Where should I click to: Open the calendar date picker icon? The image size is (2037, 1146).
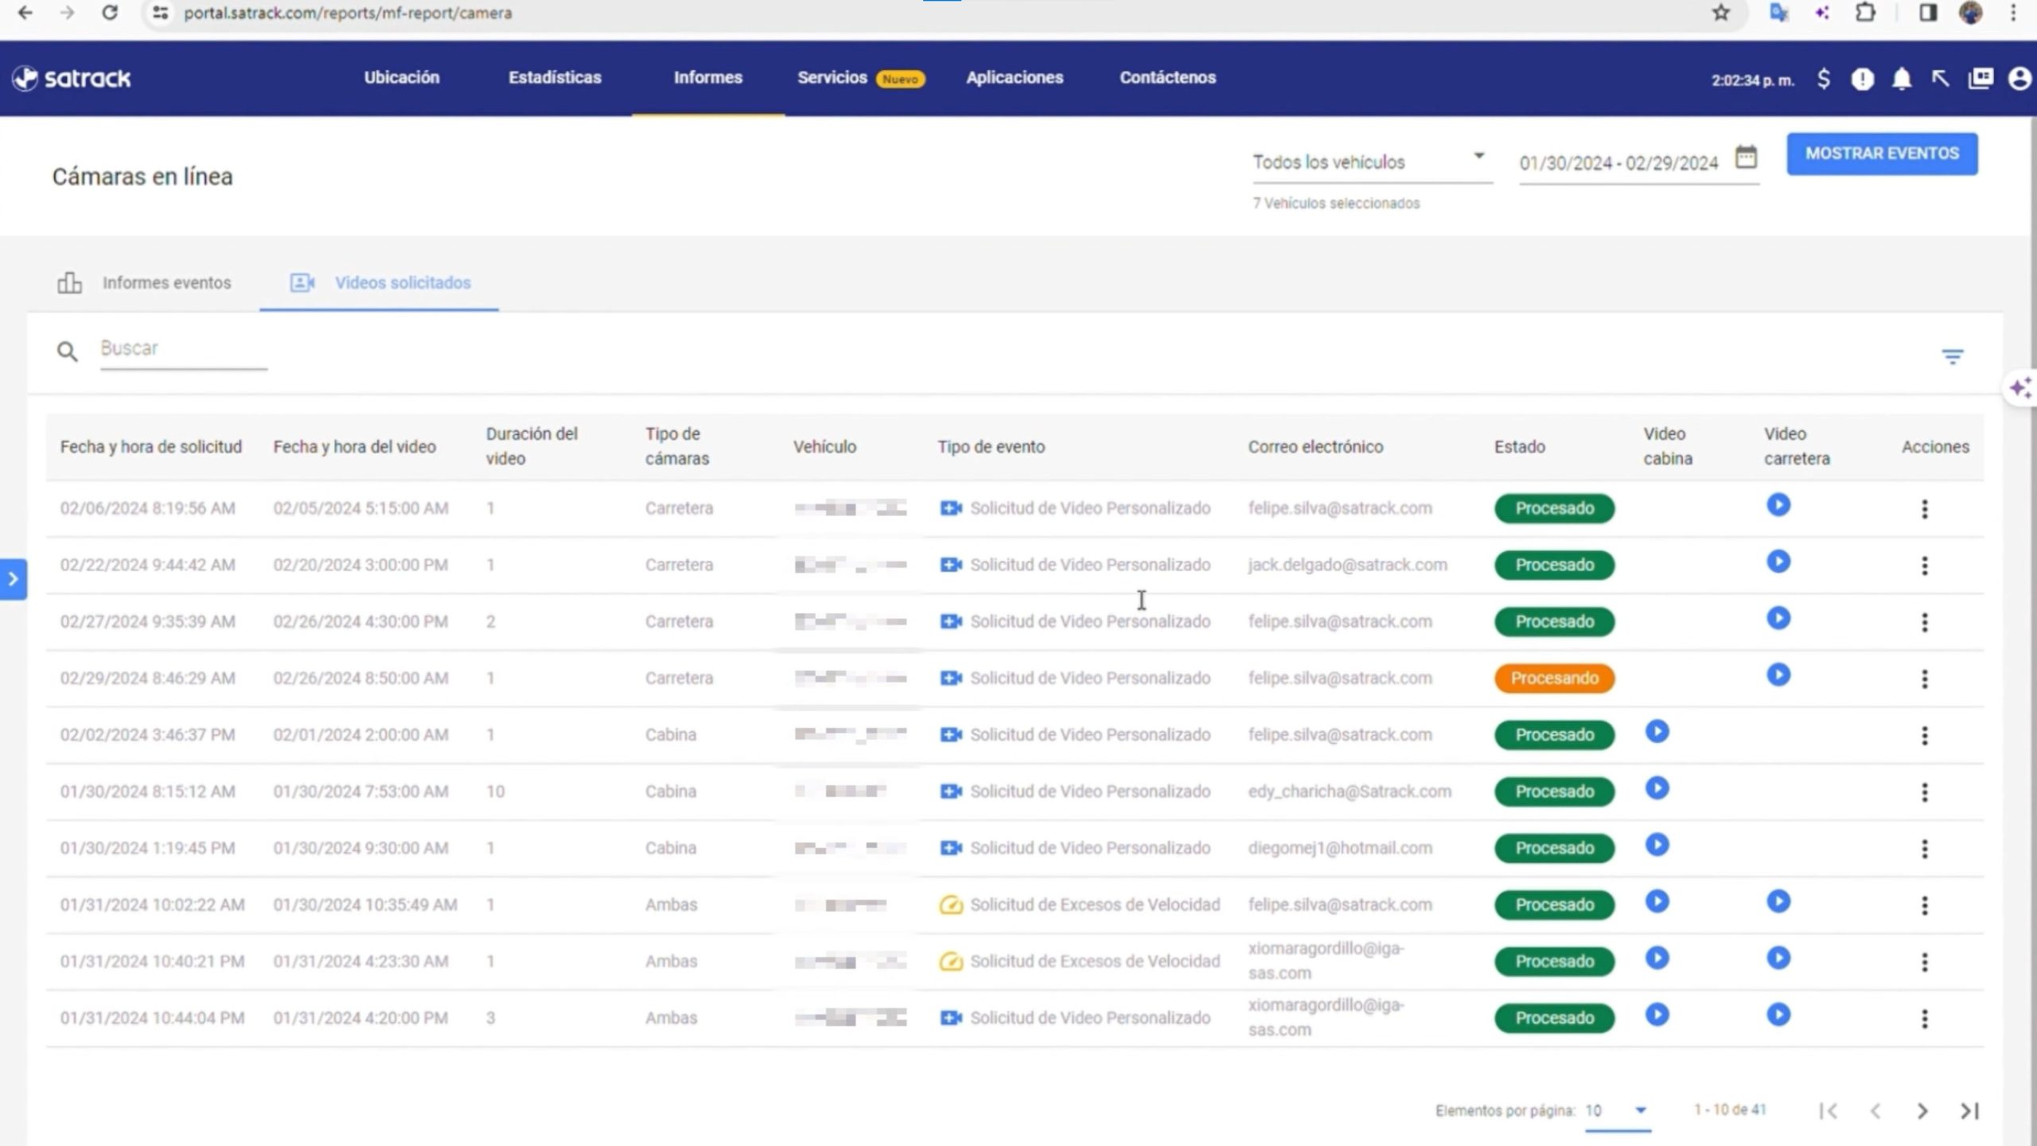[1746, 157]
